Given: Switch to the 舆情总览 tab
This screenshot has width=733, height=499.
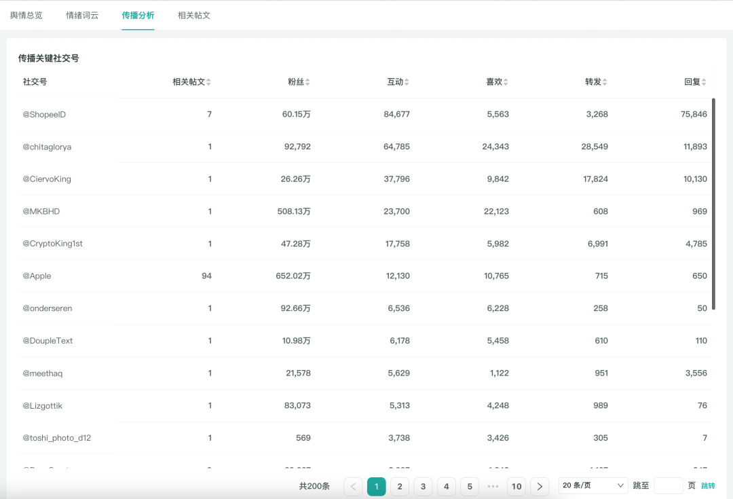Looking at the screenshot, I should pos(26,14).
